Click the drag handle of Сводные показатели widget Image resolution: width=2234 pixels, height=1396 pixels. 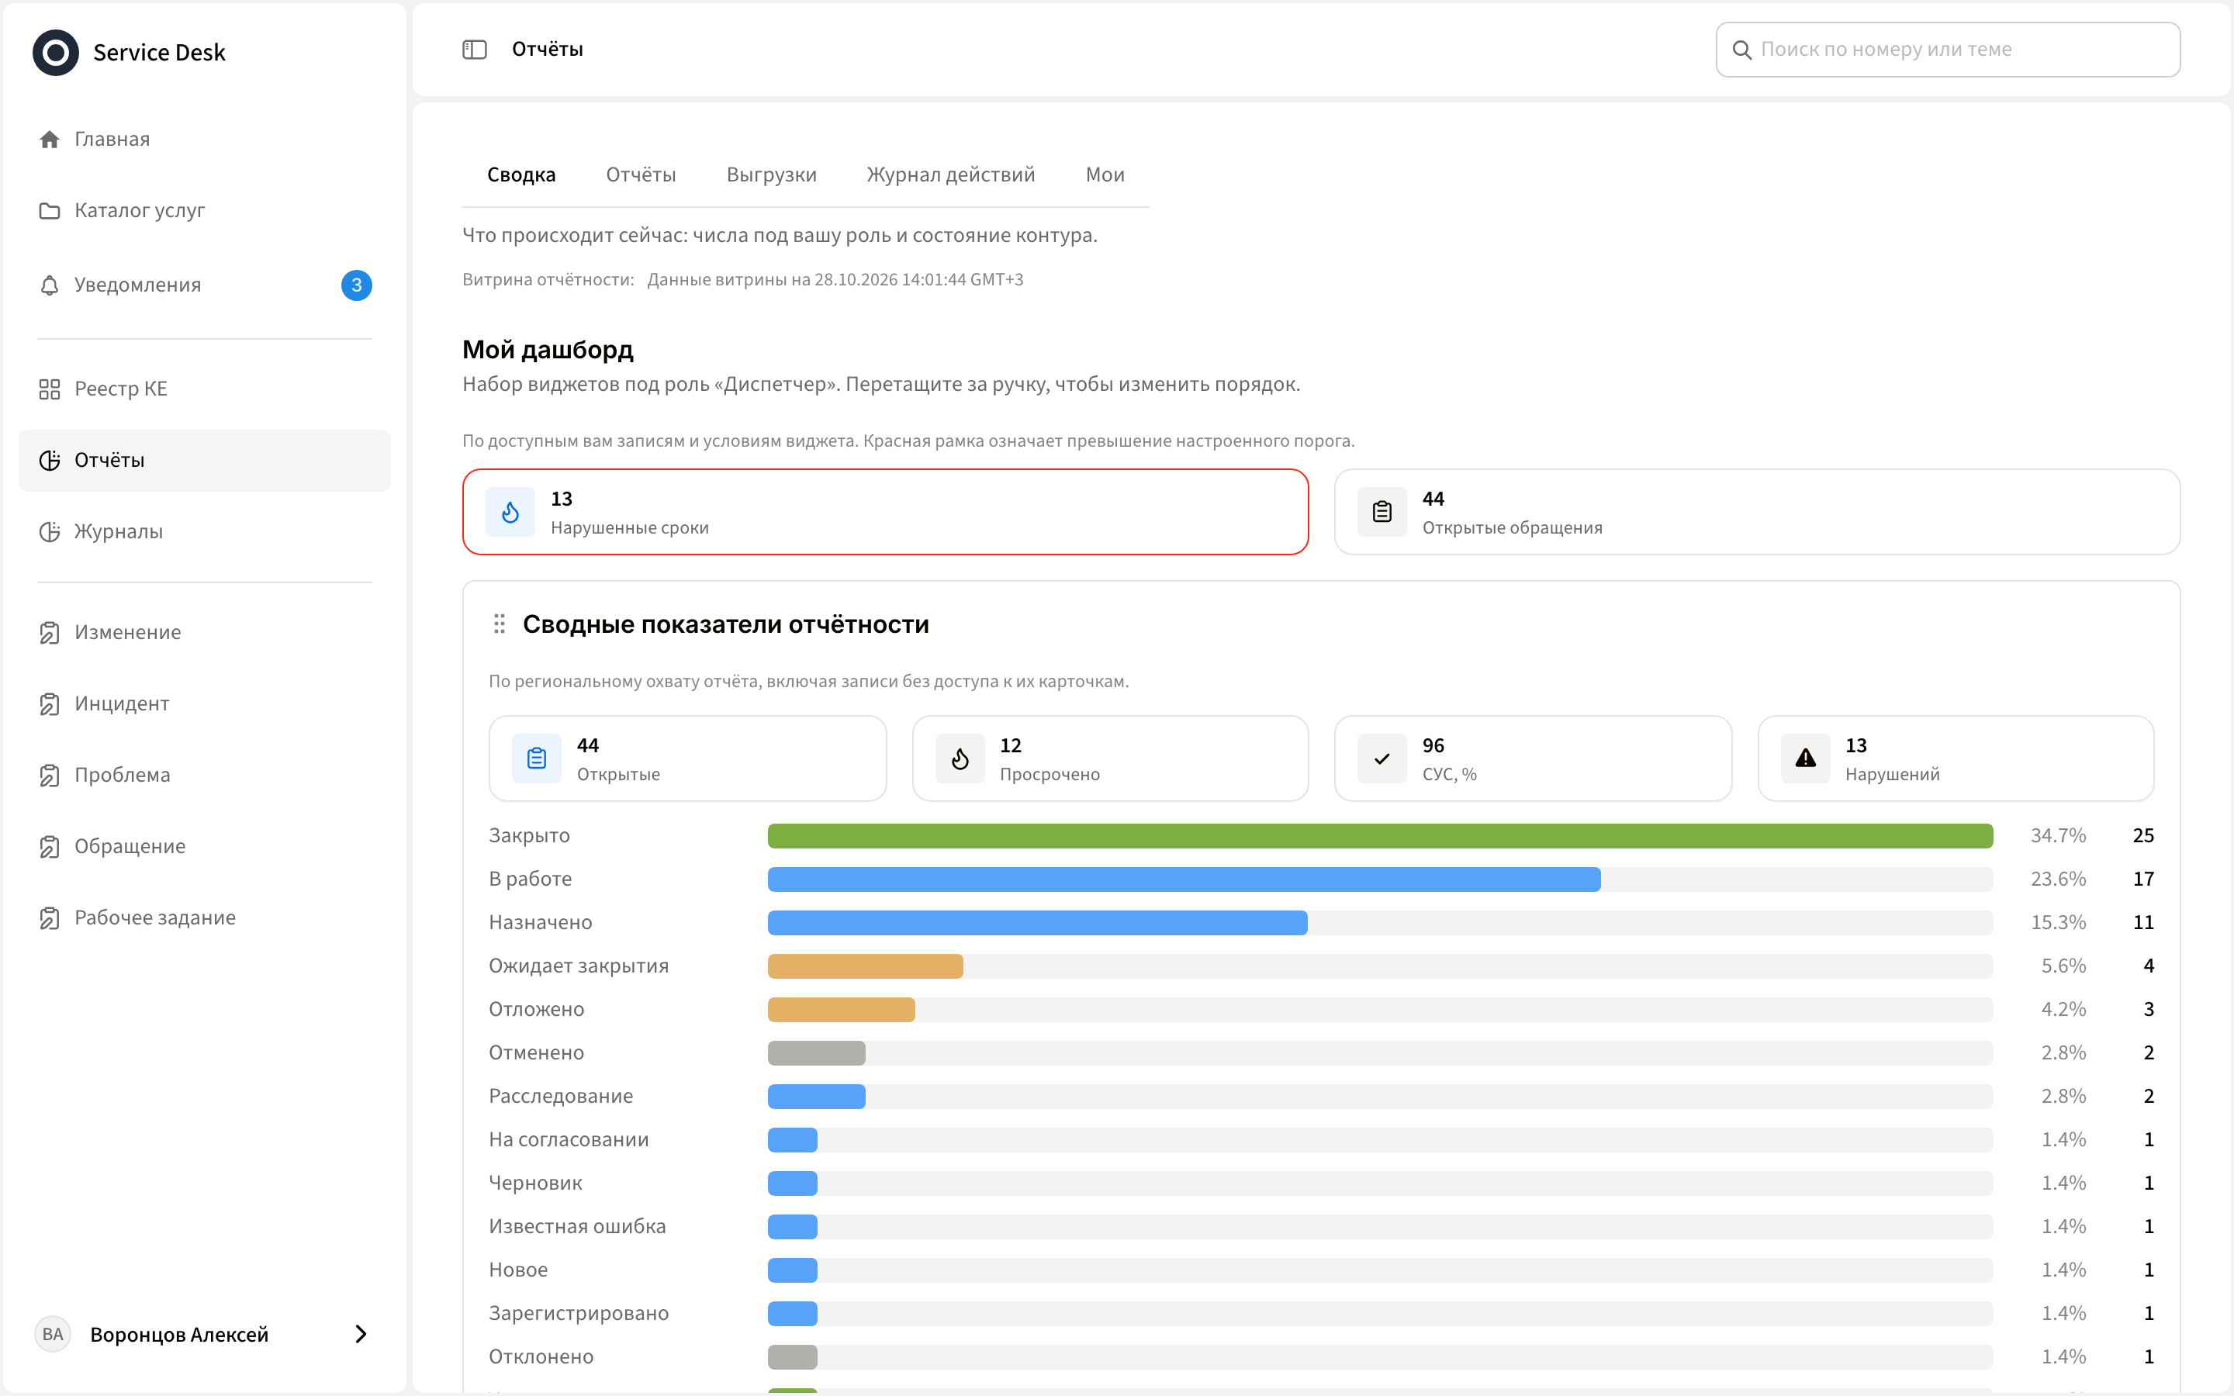500,624
